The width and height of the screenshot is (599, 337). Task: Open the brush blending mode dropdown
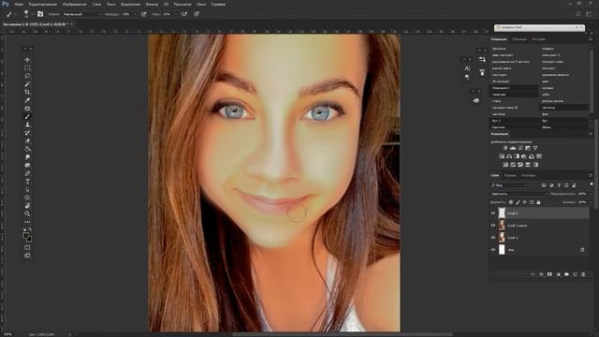[x=81, y=14]
